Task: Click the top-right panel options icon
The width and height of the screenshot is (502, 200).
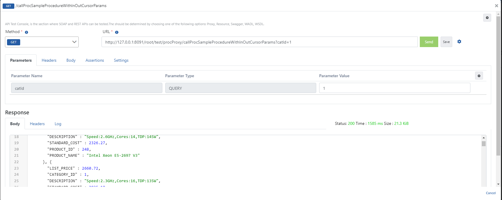Action: pyautogui.click(x=487, y=18)
